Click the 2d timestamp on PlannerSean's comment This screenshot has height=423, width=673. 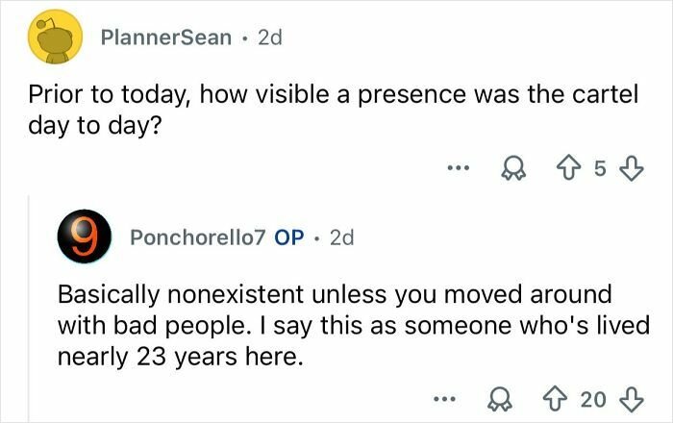click(x=269, y=37)
